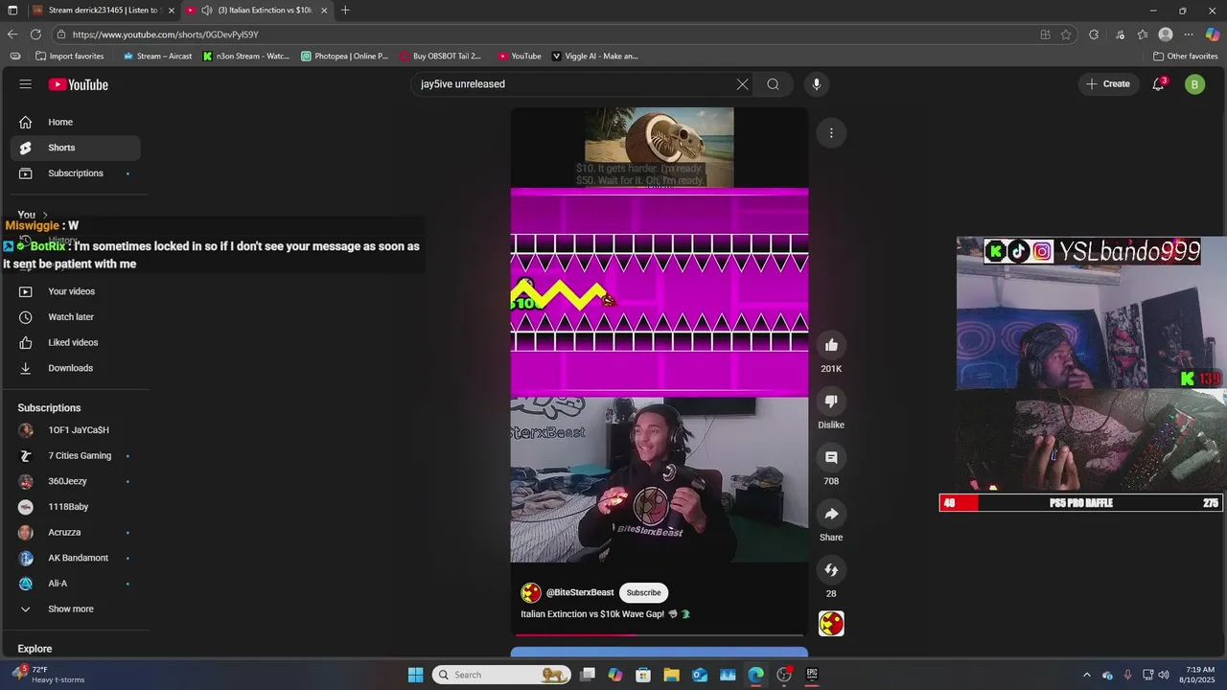The height and width of the screenshot is (690, 1227).
Task: Open the Stream – Aircast bookmark
Action: 157,57
